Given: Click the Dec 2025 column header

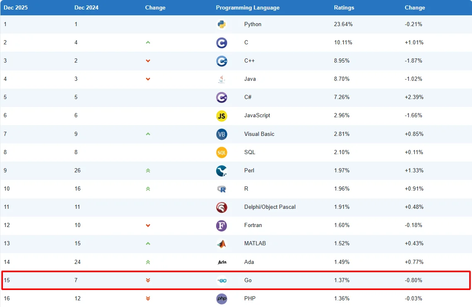Looking at the screenshot, I should click(x=16, y=7).
